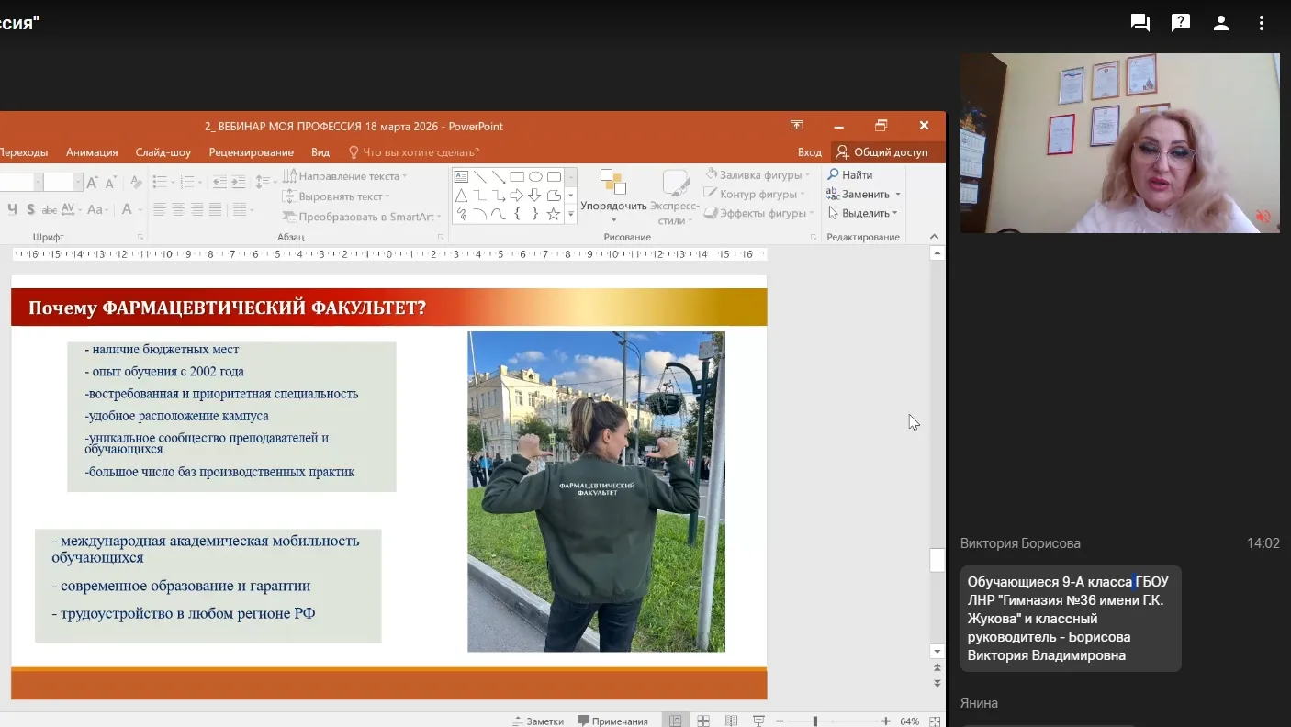
Task: Open the three-dot more options menu
Action: (1263, 23)
